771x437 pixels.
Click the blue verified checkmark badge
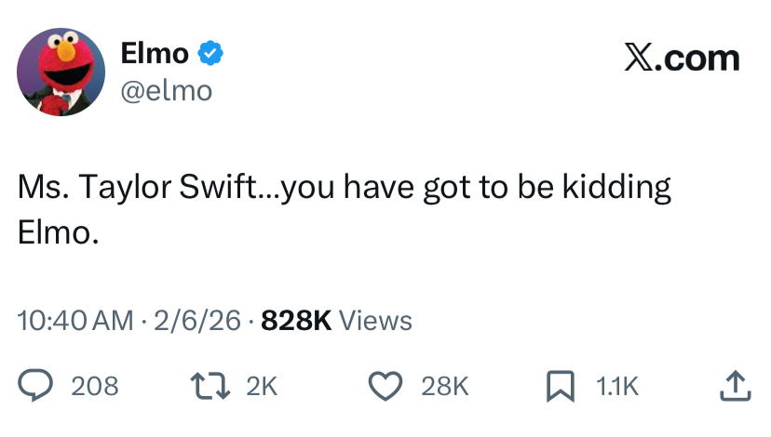pos(210,54)
